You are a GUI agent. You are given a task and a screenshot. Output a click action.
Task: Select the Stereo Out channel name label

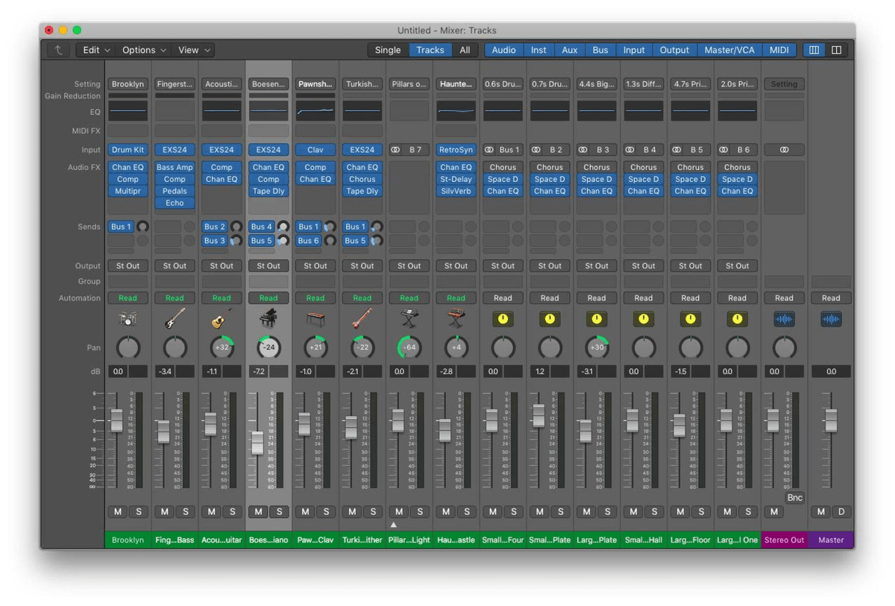coord(784,540)
